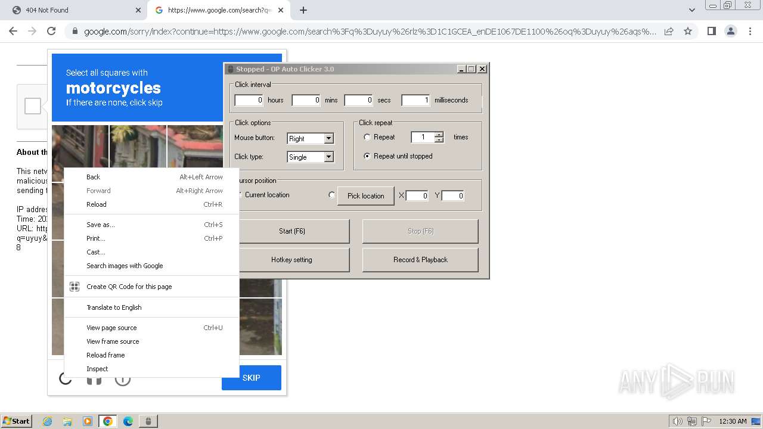This screenshot has height=429, width=763.
Task: Select Print... in context menu
Action: tap(152, 238)
